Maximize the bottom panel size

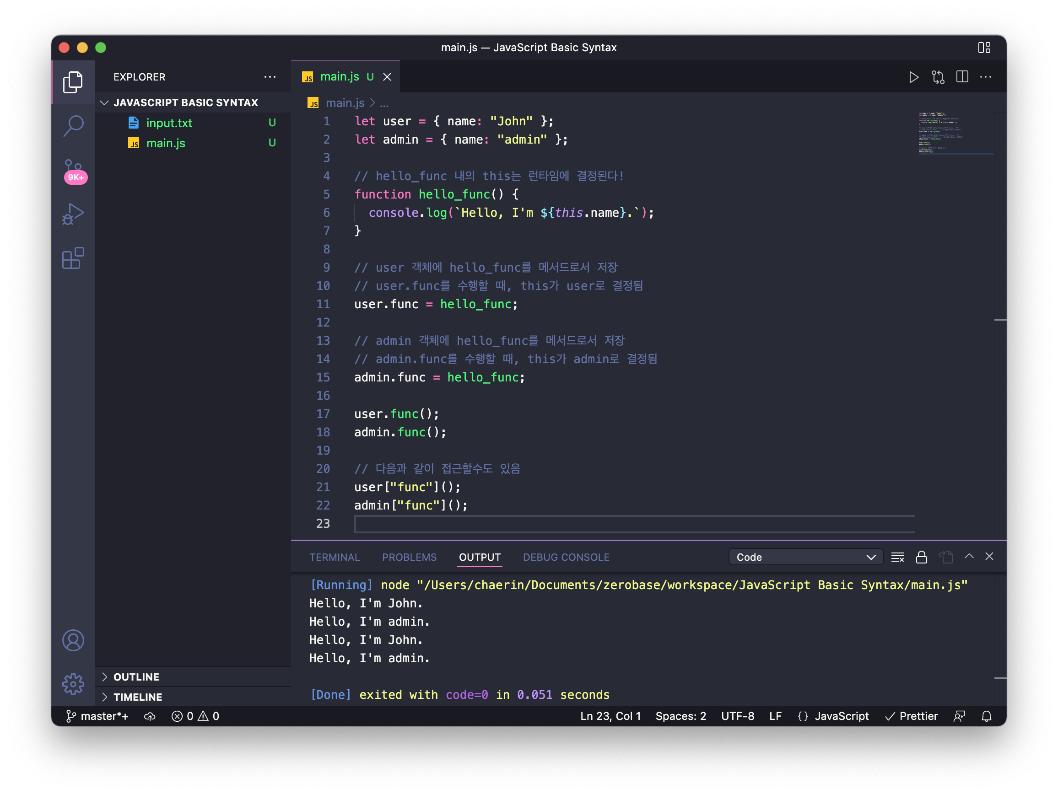point(969,557)
